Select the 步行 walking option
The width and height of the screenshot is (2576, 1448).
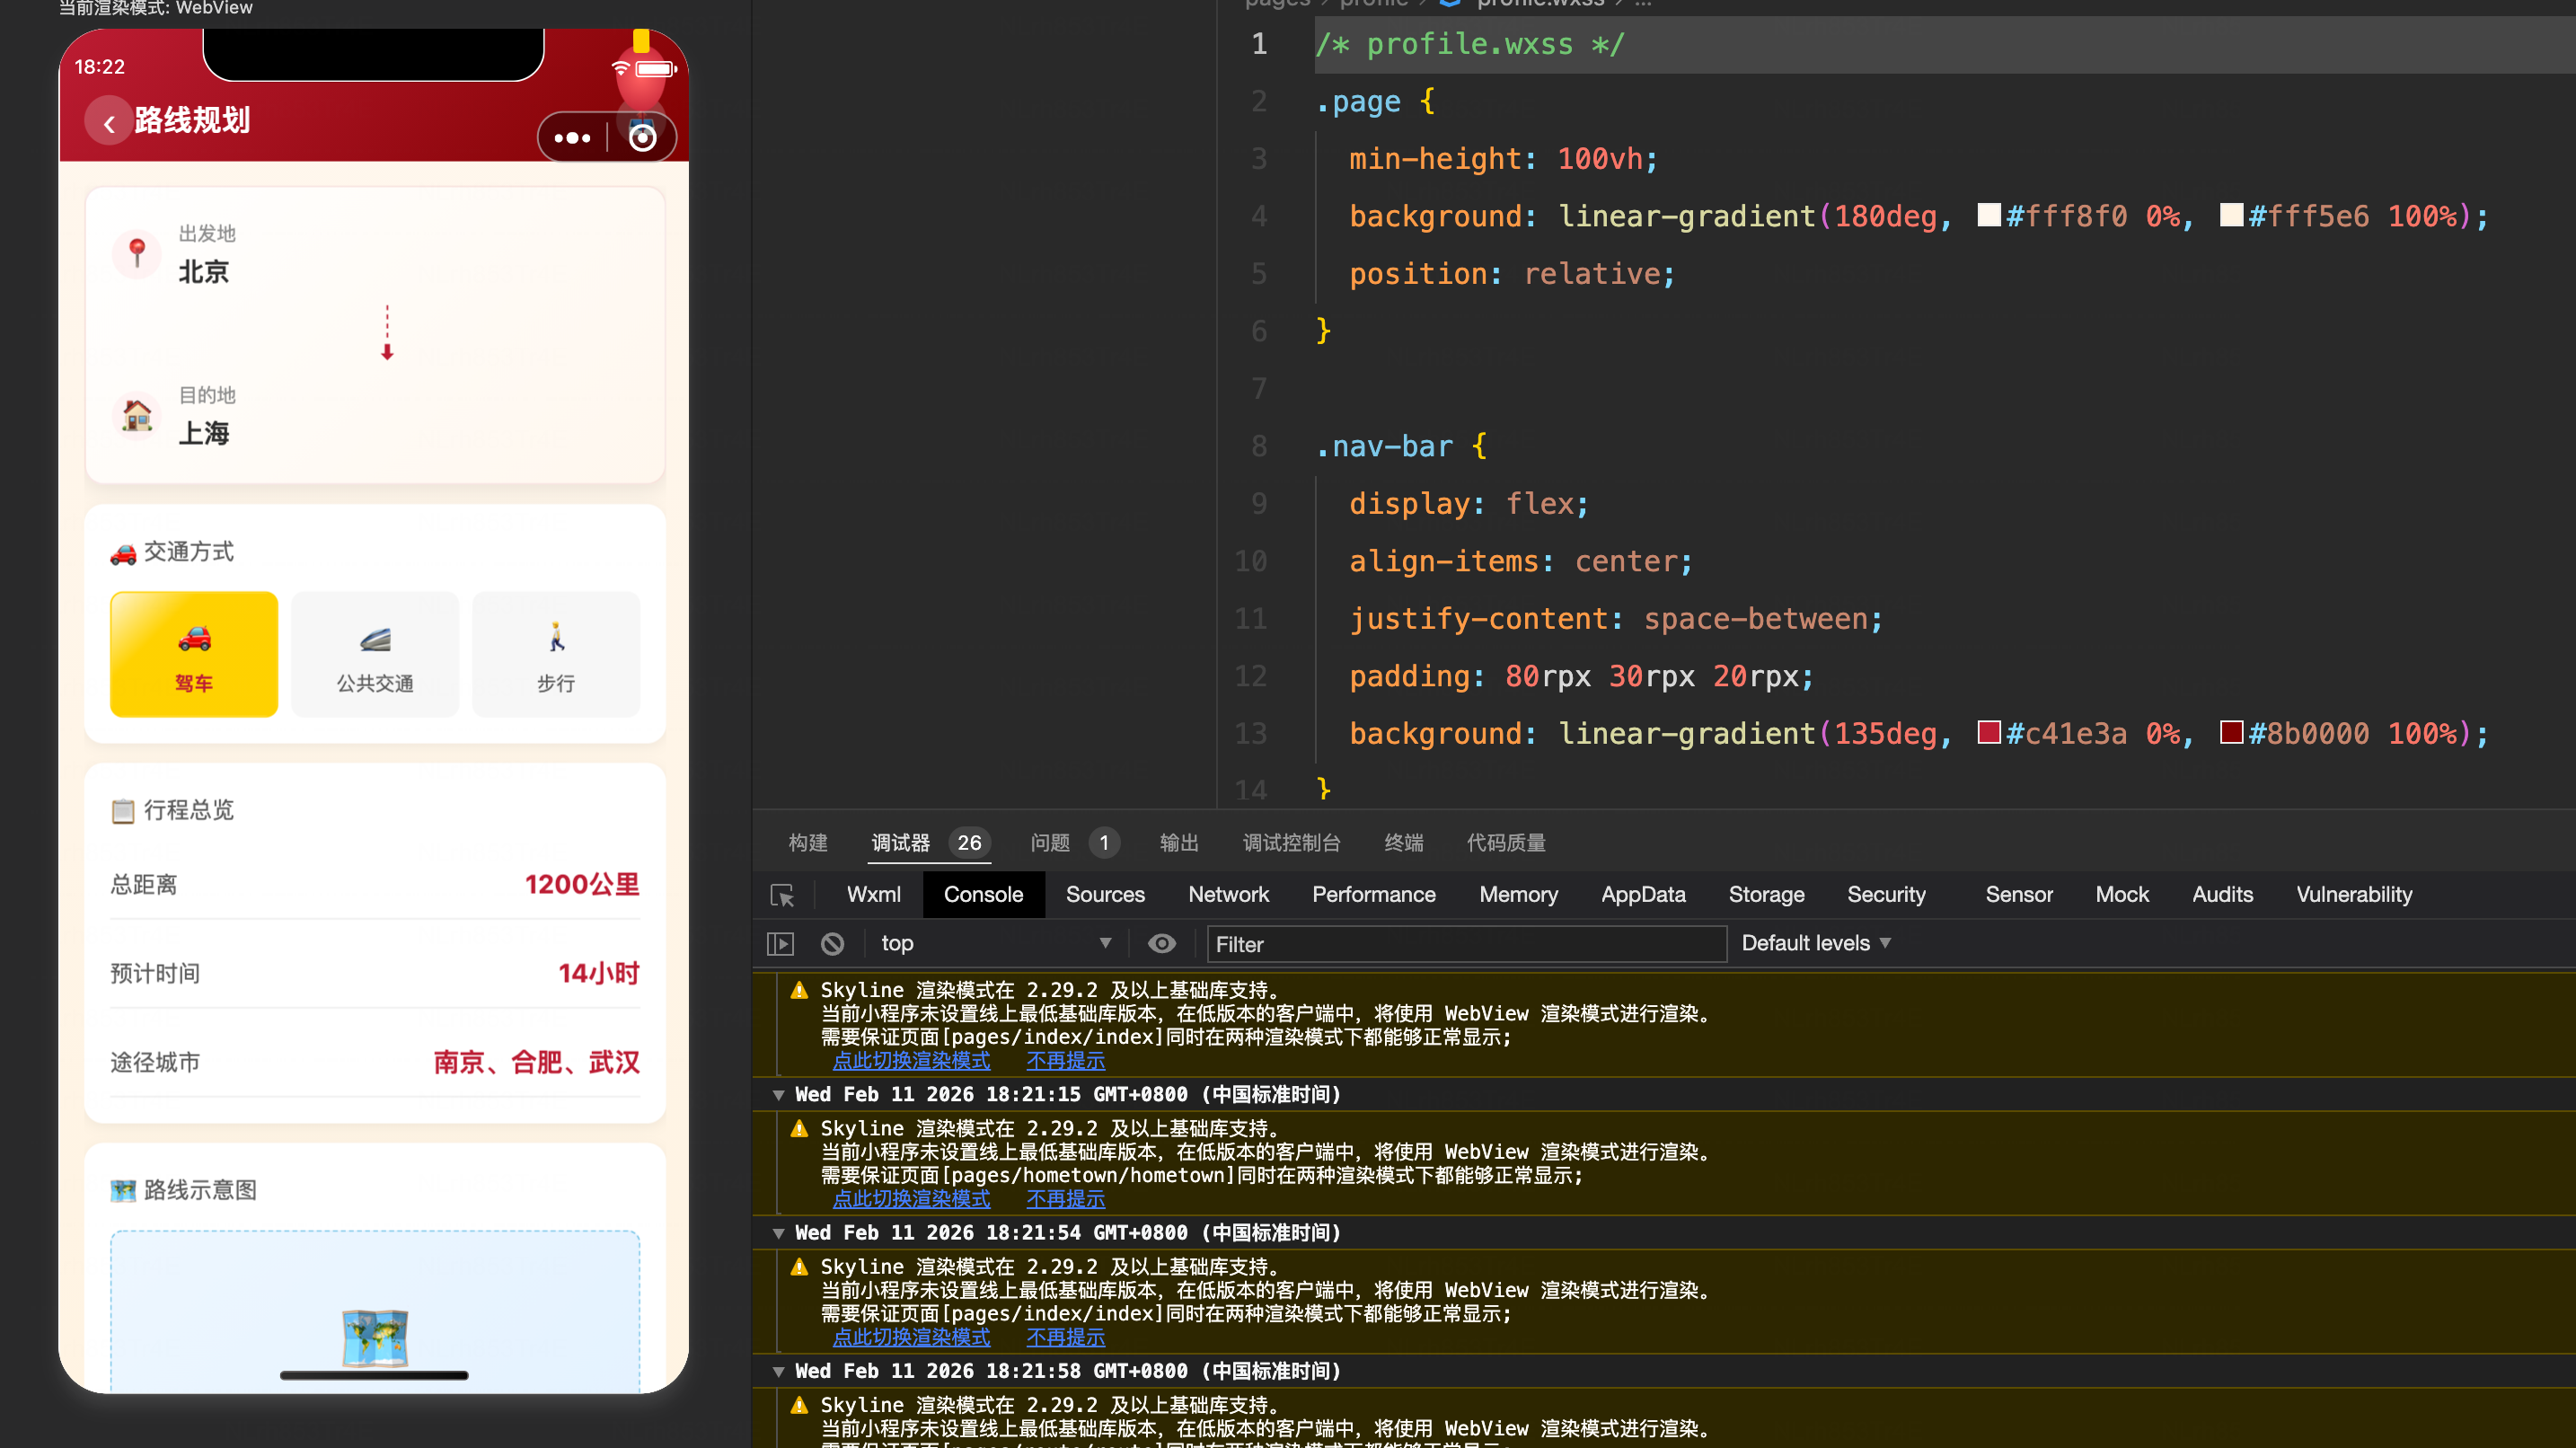tap(555, 655)
